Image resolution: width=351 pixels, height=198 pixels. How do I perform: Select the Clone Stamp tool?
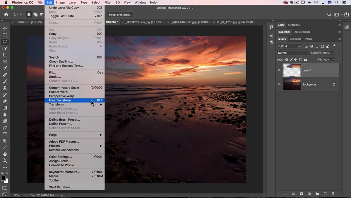5,88
